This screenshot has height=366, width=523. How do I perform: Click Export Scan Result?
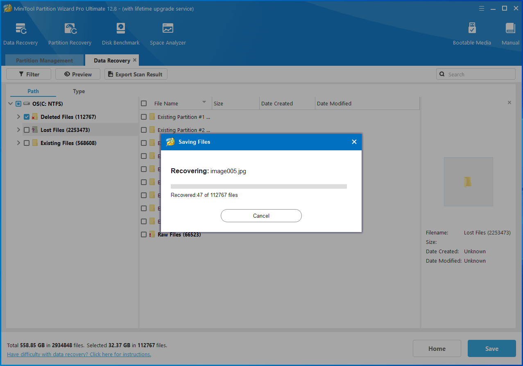coord(136,74)
